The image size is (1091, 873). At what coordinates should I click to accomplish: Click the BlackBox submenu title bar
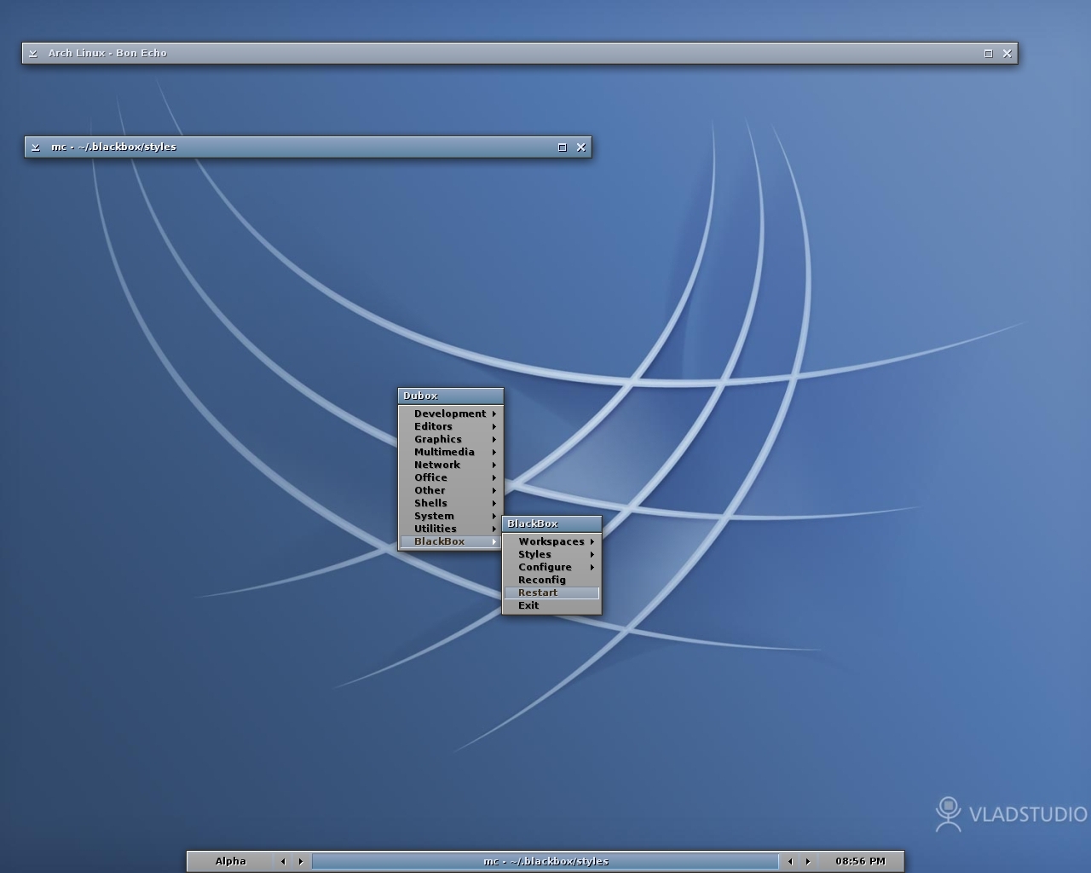[x=551, y=523]
